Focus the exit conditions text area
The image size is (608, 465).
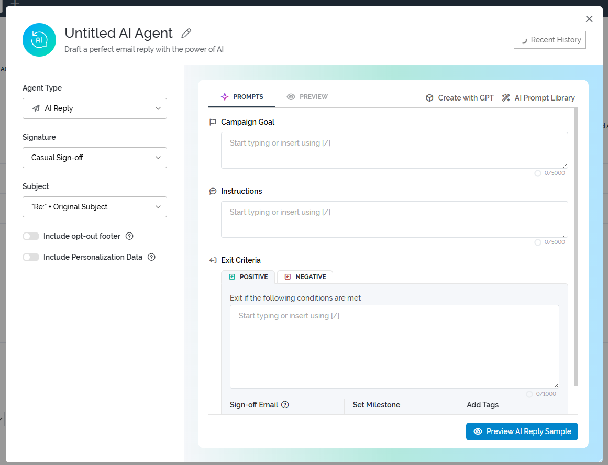[x=394, y=346]
